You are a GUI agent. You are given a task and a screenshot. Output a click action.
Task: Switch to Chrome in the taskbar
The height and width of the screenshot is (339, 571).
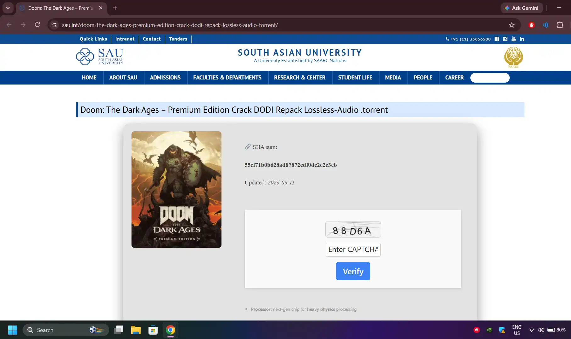pyautogui.click(x=171, y=330)
